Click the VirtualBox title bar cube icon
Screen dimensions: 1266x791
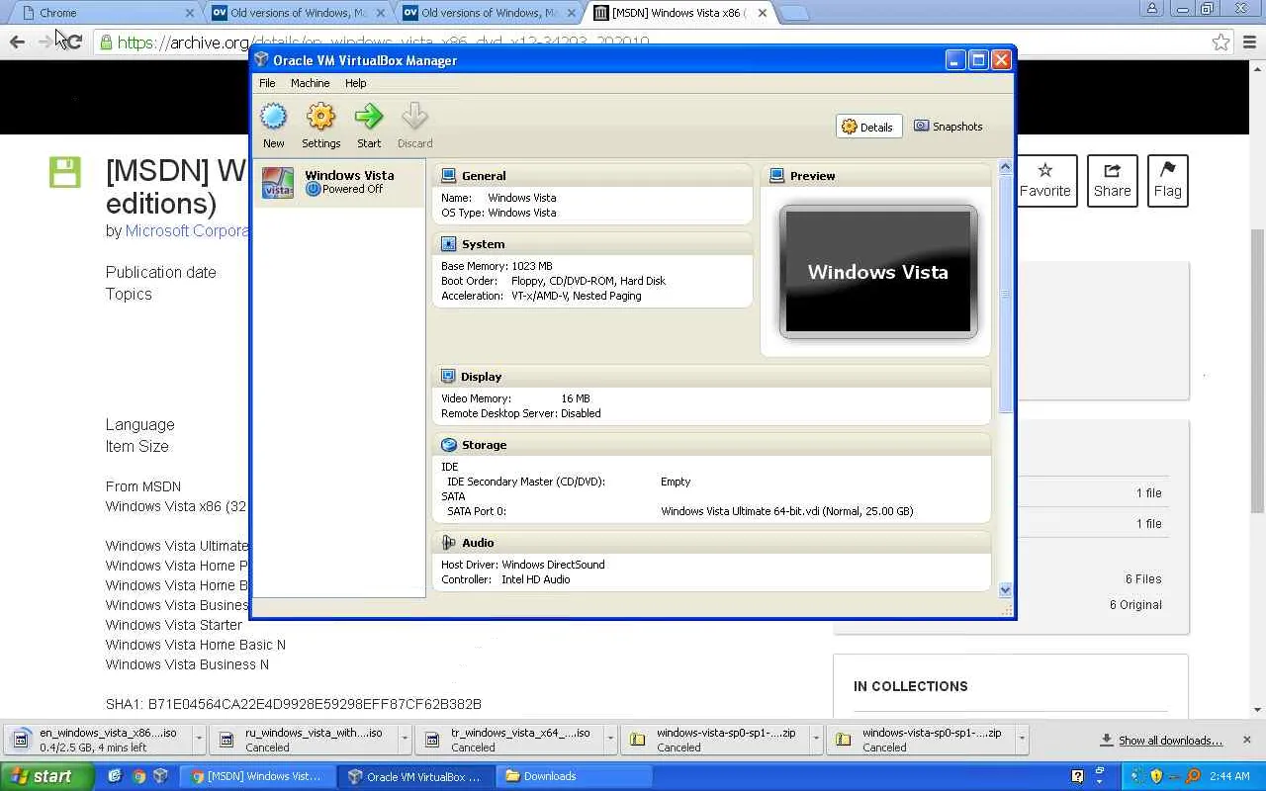[x=261, y=60]
